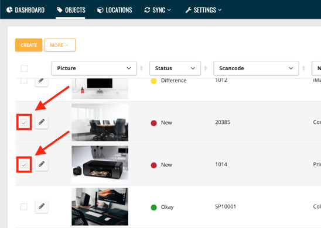The height and width of the screenshot is (228, 321).
Task: Check the checkbox for scancode SP10001
Action: click(x=24, y=206)
